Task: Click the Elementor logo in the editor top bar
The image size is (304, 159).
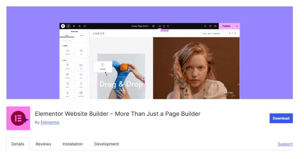Action: tap(63, 26)
